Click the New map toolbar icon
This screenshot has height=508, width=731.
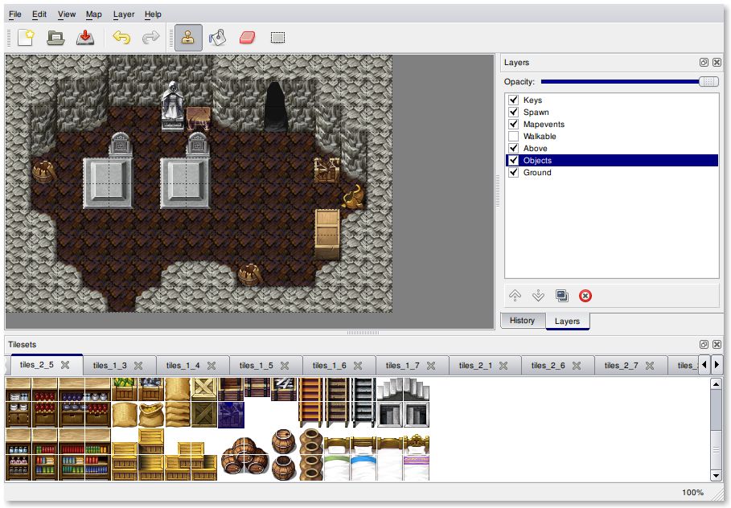[x=26, y=38]
